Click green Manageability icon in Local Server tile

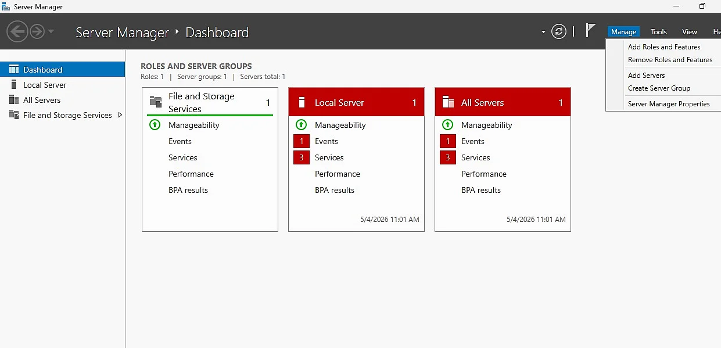[x=301, y=125]
